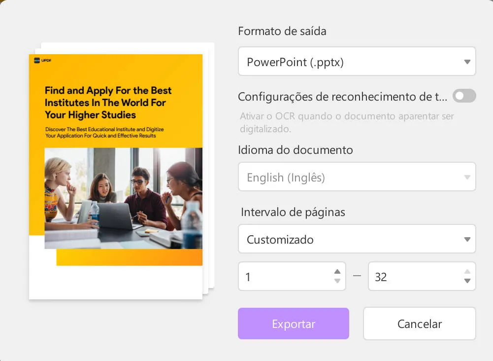493x361 pixels.
Task: Select the English (Inglês) language field
Action: 357,177
